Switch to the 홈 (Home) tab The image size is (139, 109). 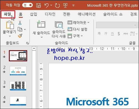tap(21, 14)
